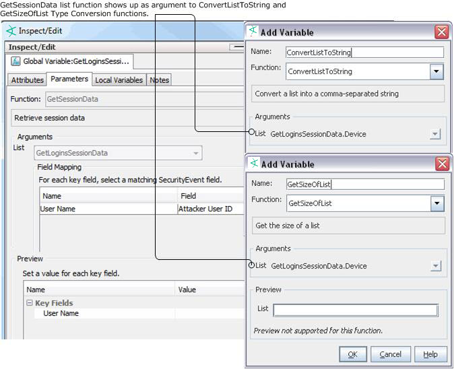Click Convert a list into comma-separated string text

327,94
